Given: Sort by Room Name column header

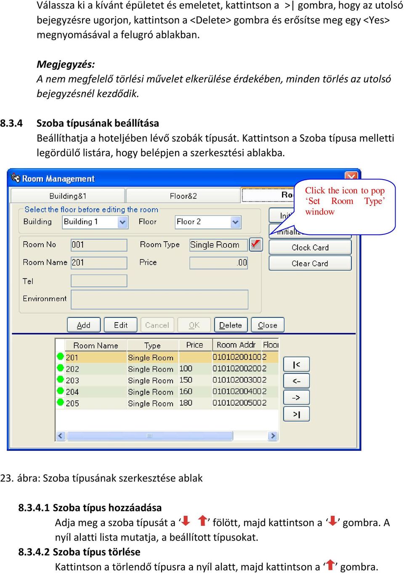Looking at the screenshot, I should tap(96, 345).
